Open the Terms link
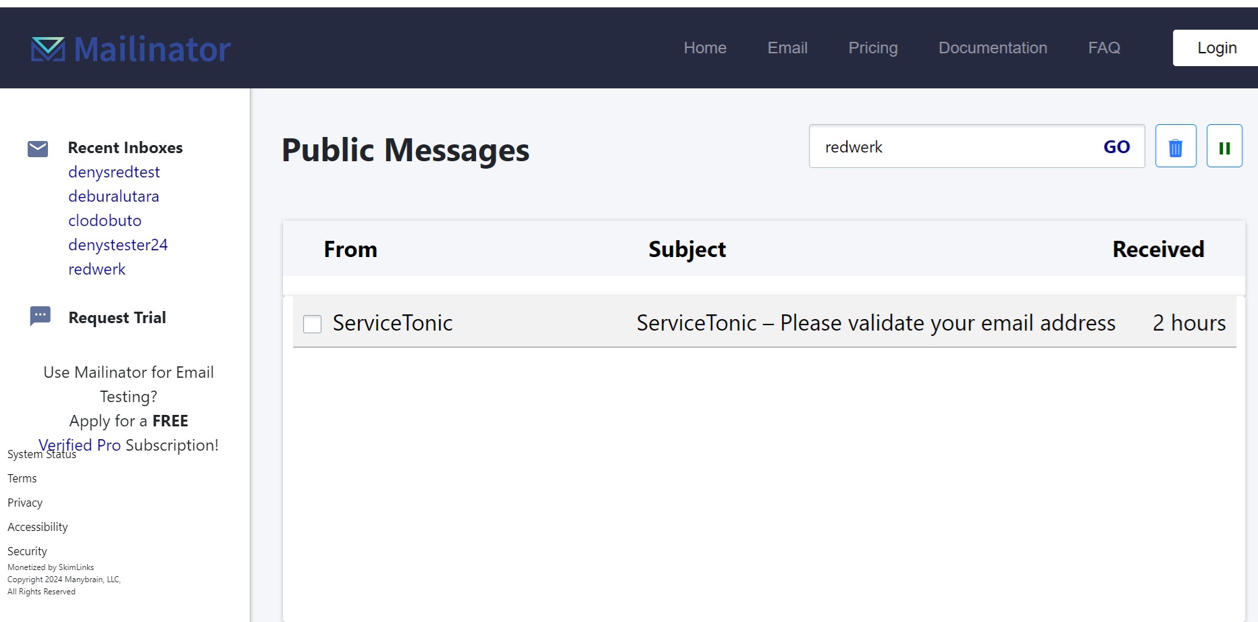The width and height of the screenshot is (1258, 622). point(22,478)
